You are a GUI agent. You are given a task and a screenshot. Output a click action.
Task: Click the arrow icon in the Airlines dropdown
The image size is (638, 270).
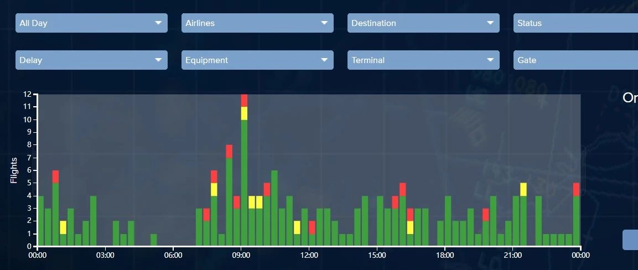pyautogui.click(x=324, y=23)
